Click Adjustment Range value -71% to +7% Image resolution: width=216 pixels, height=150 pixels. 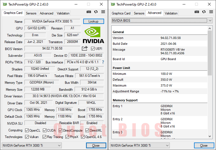(x=170, y=91)
